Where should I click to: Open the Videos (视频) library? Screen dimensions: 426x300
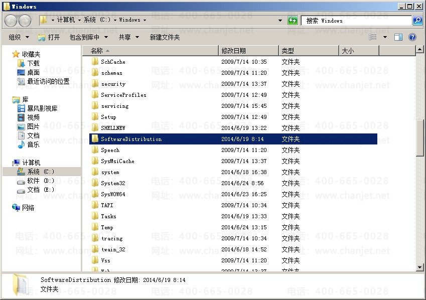coord(29,117)
